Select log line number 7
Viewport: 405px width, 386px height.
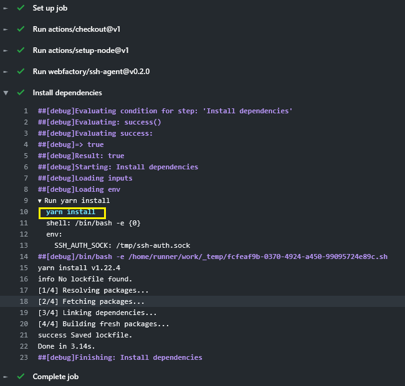(x=26, y=178)
